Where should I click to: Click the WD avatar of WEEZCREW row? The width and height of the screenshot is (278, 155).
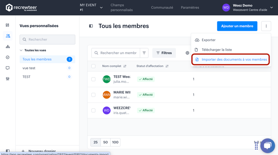tap(107, 110)
